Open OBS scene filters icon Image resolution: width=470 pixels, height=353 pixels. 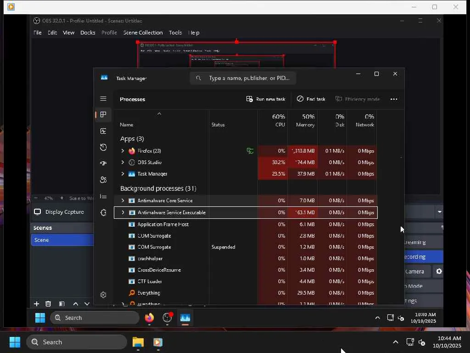coord(62,304)
